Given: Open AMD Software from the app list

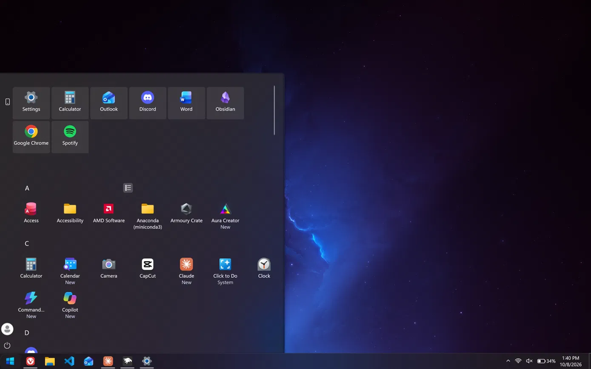Looking at the screenshot, I should [x=109, y=213].
